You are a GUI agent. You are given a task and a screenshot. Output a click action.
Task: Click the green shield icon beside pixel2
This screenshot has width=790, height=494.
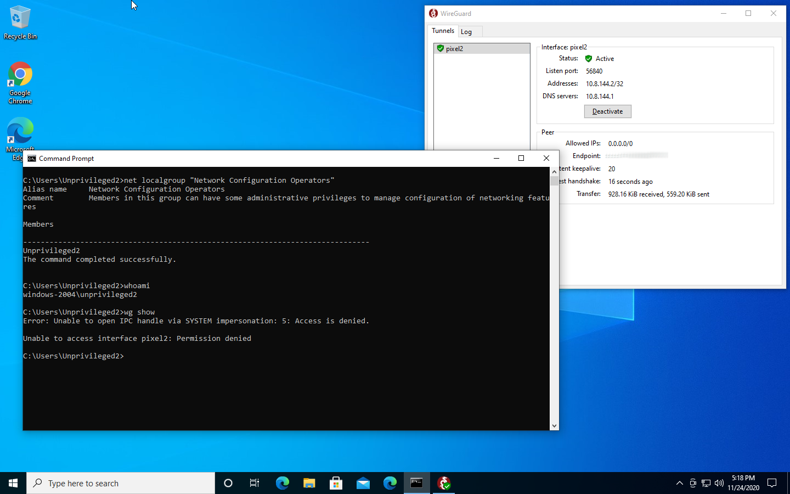[x=441, y=48]
